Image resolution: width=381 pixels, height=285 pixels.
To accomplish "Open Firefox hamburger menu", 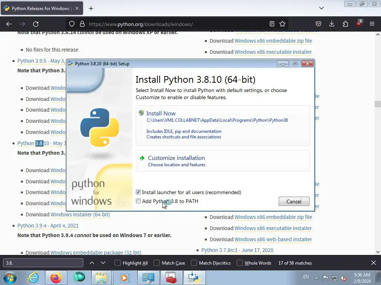I will [372, 24].
